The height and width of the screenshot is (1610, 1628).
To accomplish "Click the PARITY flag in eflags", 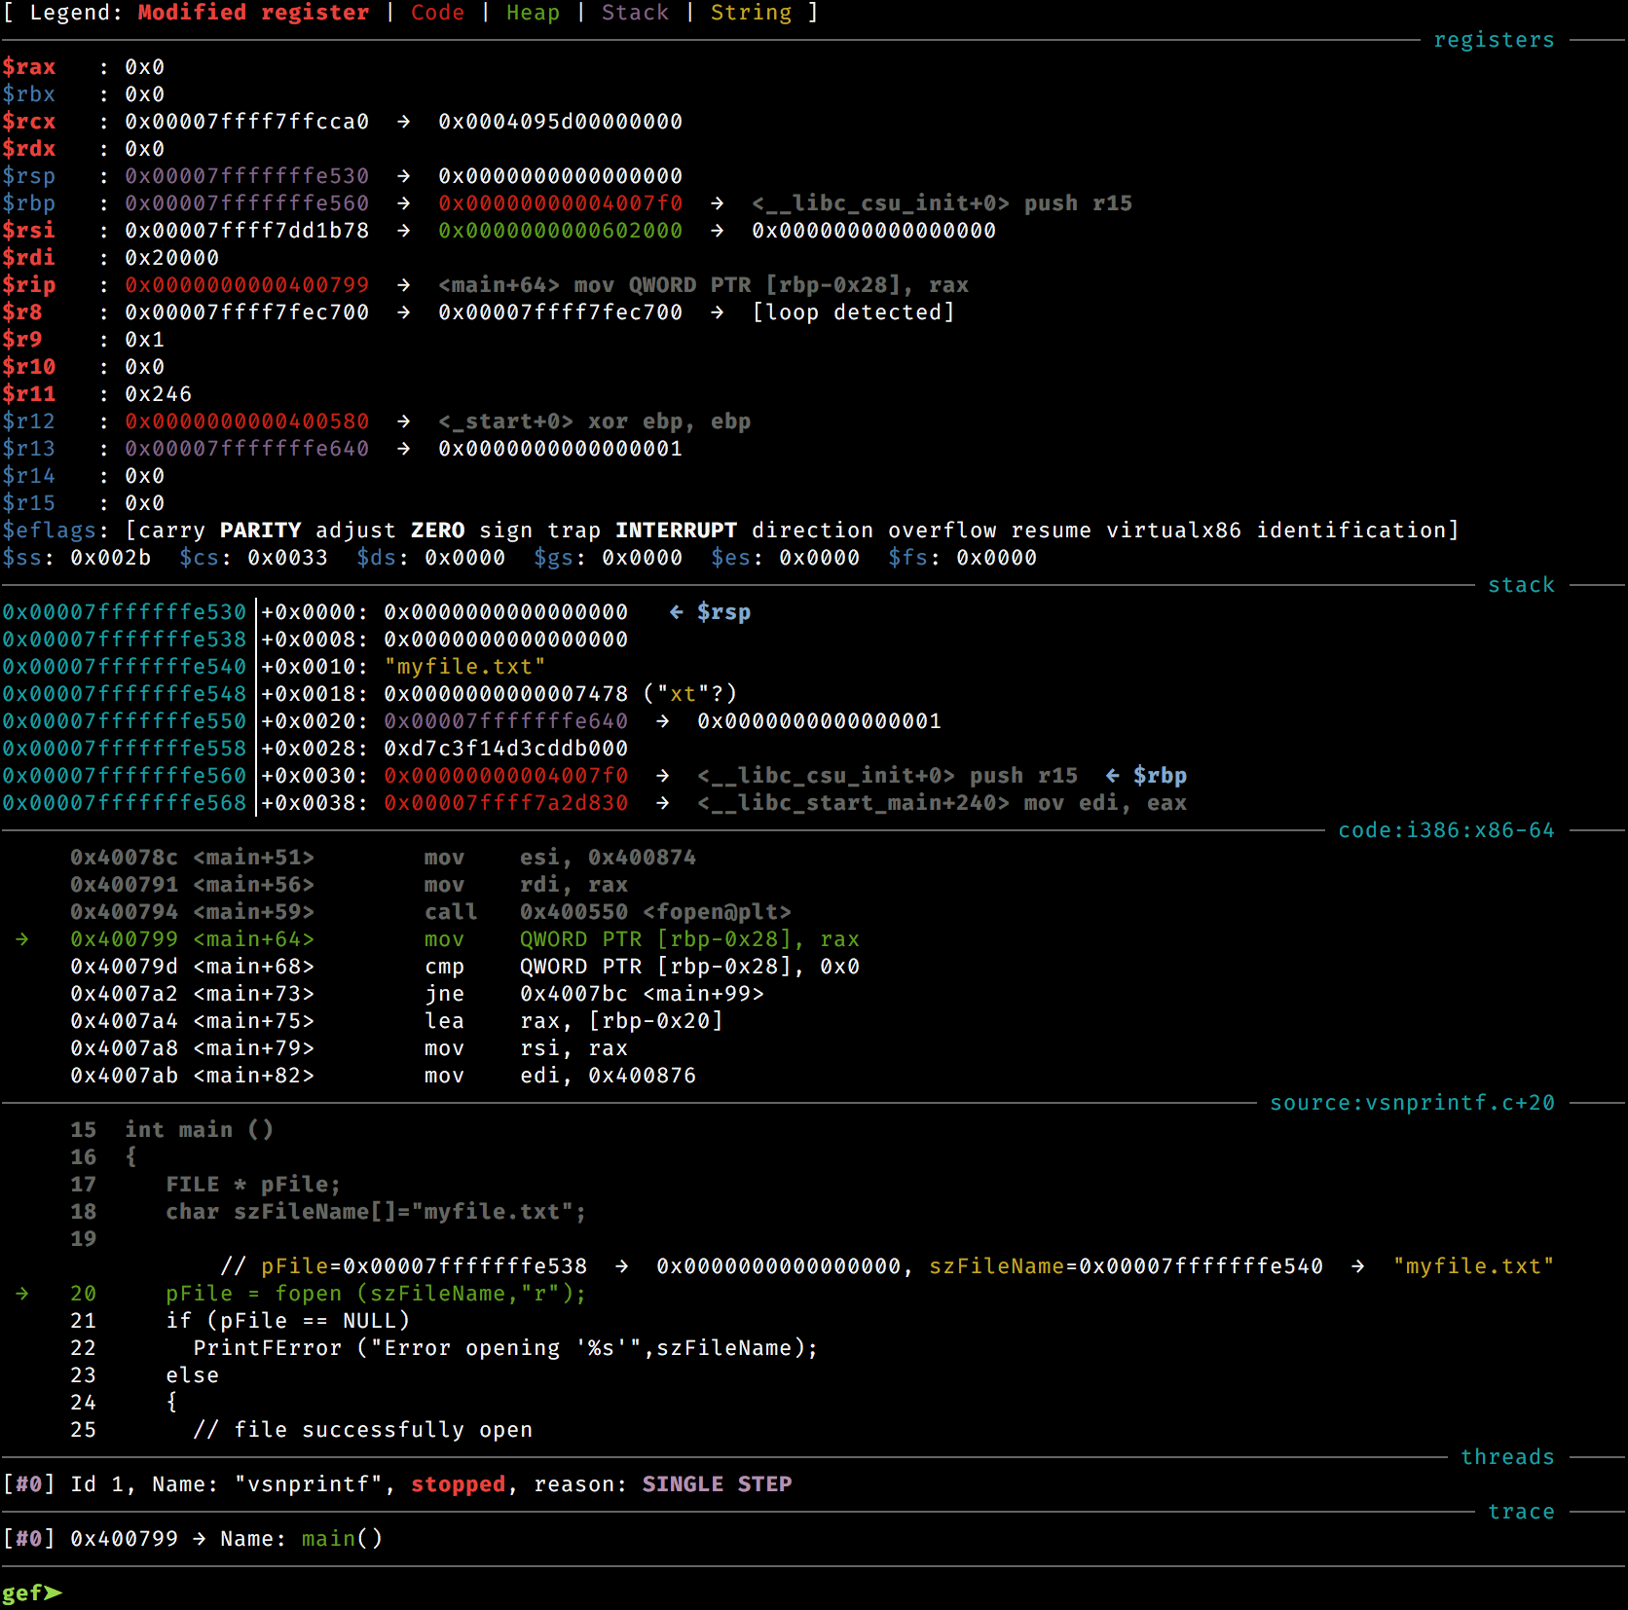I will 260,531.
